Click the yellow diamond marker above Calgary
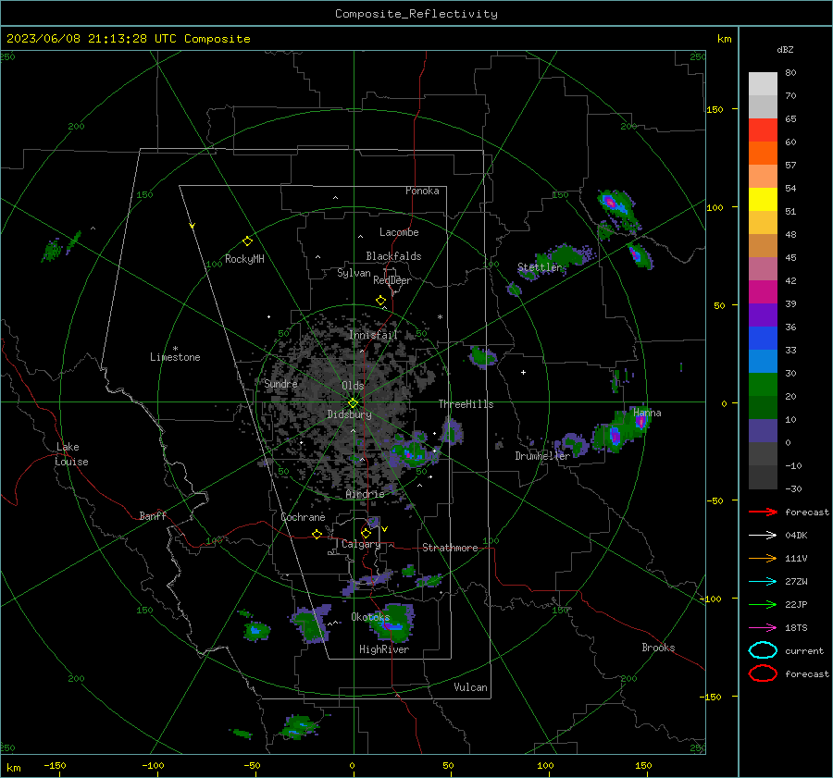This screenshot has width=833, height=778. [x=366, y=533]
